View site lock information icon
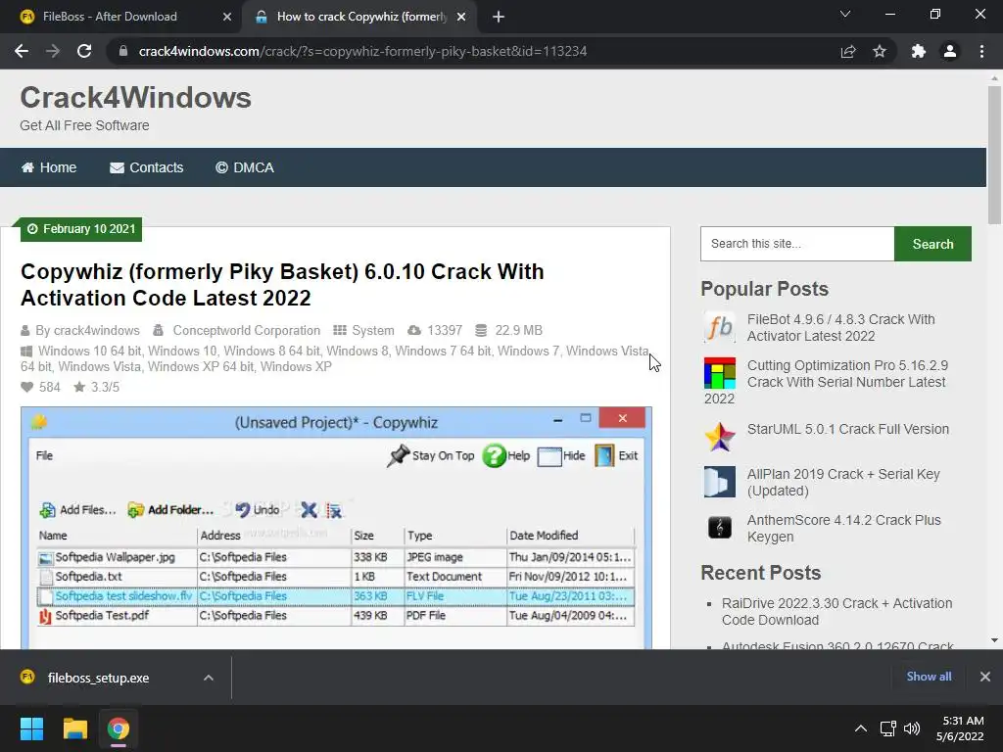 (x=122, y=51)
